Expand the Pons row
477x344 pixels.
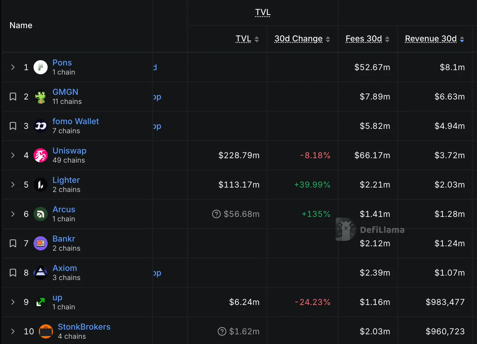point(13,67)
